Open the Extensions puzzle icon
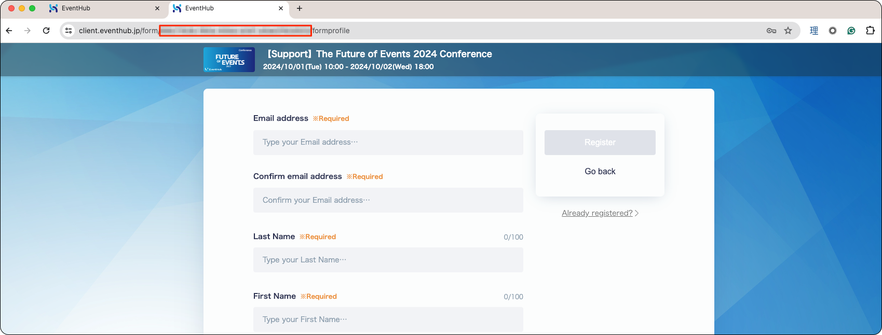This screenshot has width=882, height=335. coord(870,31)
